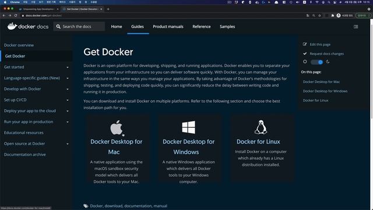
Task: Click the 'download' keyword tag
Action: (114, 206)
